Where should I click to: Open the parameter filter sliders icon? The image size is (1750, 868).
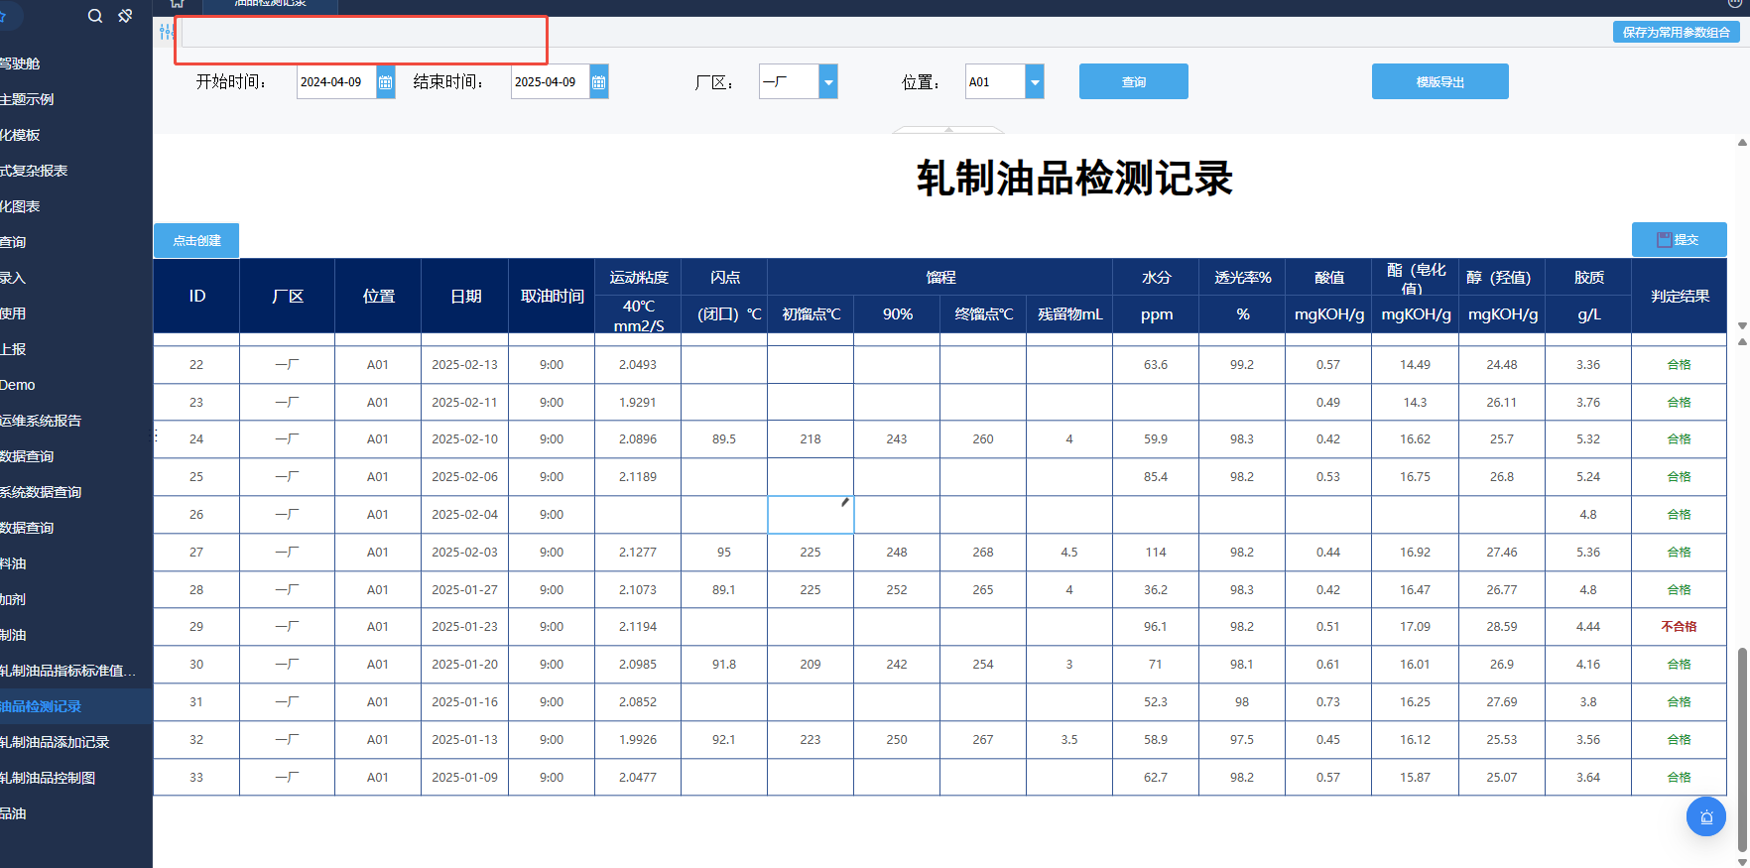tap(167, 33)
